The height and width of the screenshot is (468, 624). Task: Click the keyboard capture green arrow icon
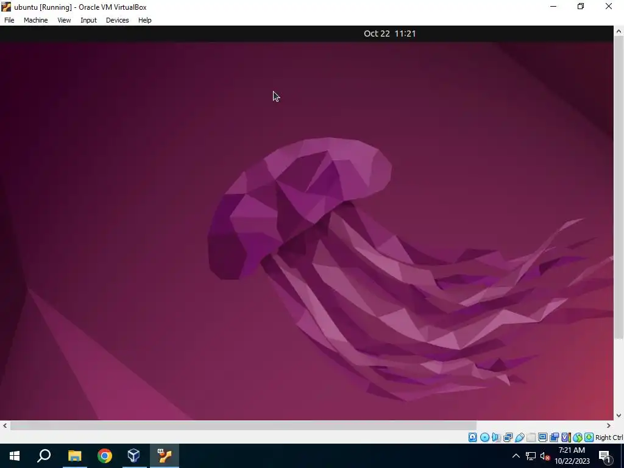coord(589,438)
